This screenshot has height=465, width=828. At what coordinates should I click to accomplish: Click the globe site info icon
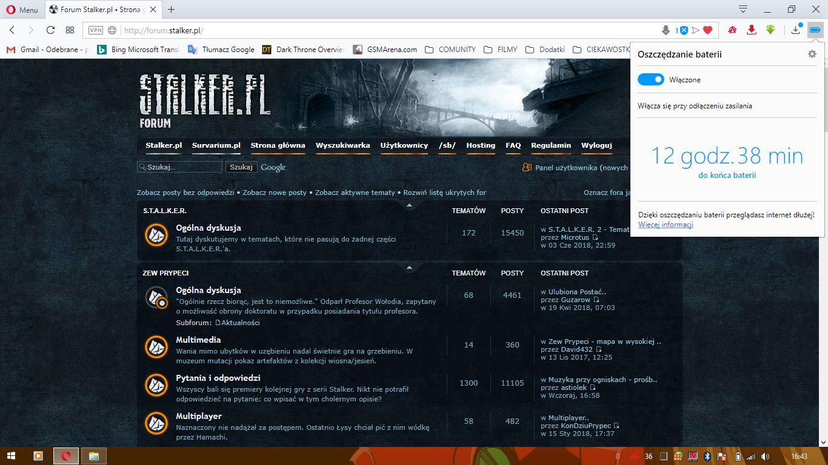coord(112,30)
